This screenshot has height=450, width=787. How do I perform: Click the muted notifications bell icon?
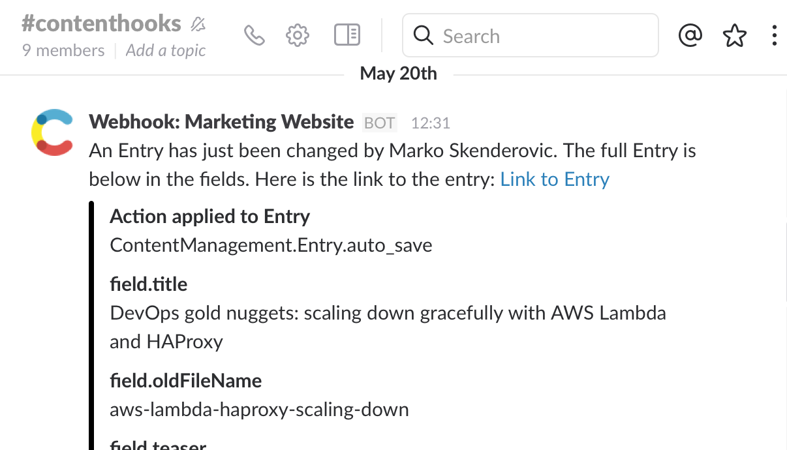pos(198,25)
